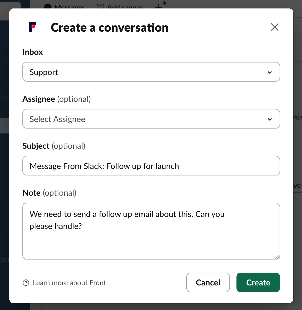
Task: Open the Select Assignee dropdown
Action: coord(151,119)
